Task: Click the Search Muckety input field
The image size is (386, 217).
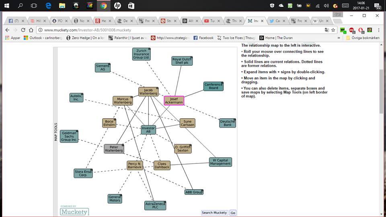Action: [214, 213]
